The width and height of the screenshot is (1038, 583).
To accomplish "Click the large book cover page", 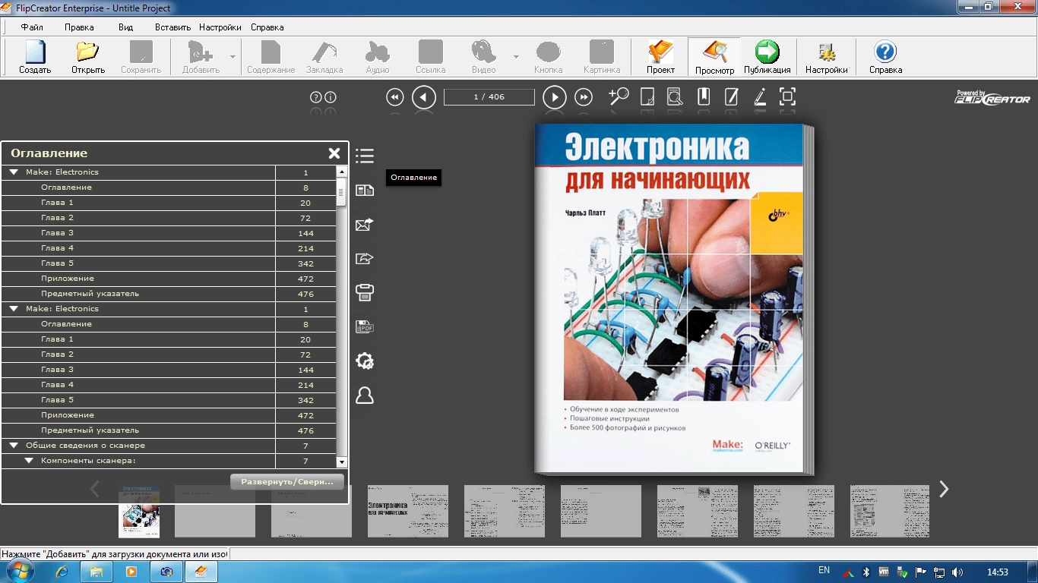I will pyautogui.click(x=669, y=299).
